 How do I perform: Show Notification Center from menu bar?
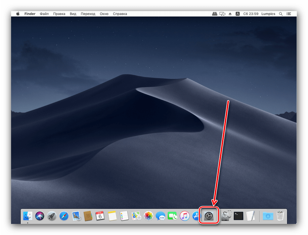point(289,14)
